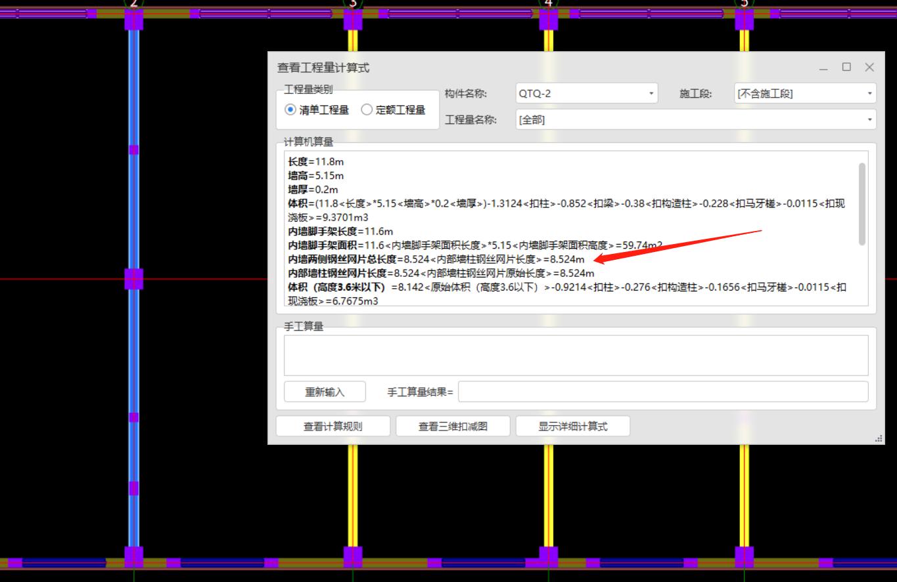The height and width of the screenshot is (582, 897).
Task: Click 查看三维扣减图 button
Action: pos(453,426)
